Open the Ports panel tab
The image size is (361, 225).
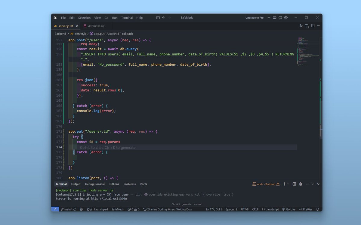143,184
